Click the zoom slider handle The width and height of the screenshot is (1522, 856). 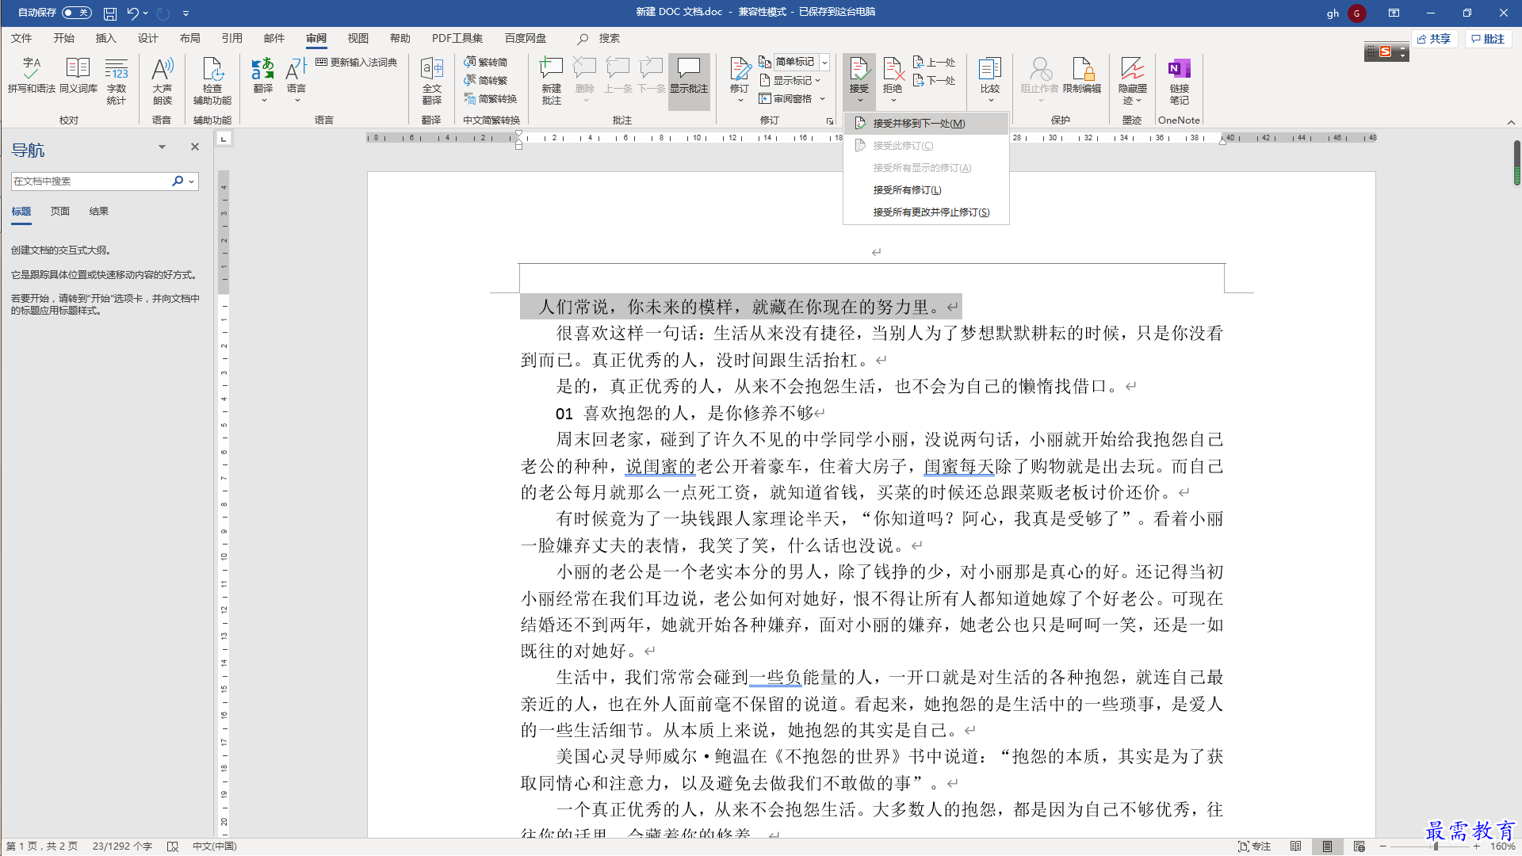click(1436, 846)
